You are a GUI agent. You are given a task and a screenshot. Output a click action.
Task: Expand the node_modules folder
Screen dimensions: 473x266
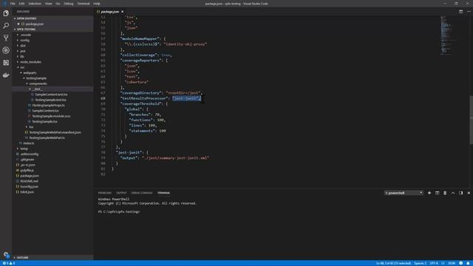[30, 62]
